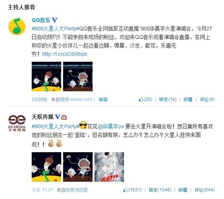The width and height of the screenshot is (224, 199).
Task: Click 举报 to report the QQ音乐 post
Action: 103,99
